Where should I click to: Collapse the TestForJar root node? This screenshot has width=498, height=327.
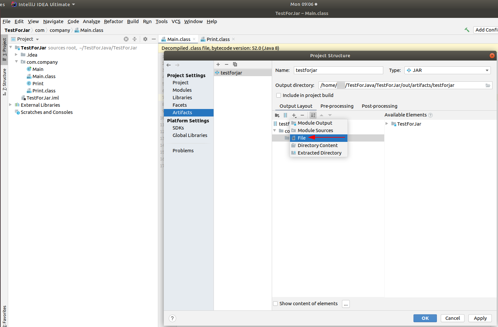(11, 48)
